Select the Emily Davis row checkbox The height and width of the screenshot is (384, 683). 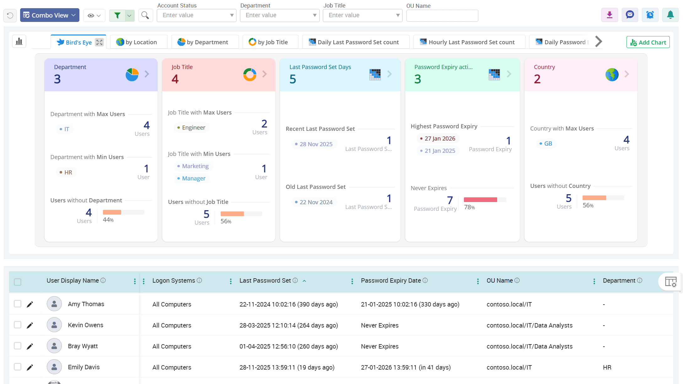pyautogui.click(x=18, y=367)
